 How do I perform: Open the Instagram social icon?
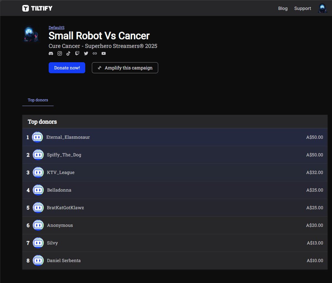[x=60, y=53]
